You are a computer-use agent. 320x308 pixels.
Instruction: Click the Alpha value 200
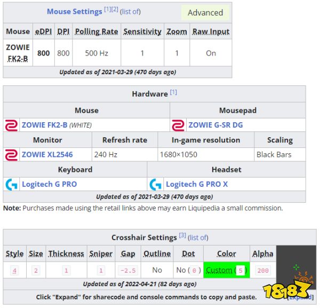pos(263,271)
